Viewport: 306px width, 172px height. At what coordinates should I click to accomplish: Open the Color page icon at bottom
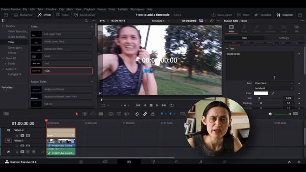pos(176,162)
